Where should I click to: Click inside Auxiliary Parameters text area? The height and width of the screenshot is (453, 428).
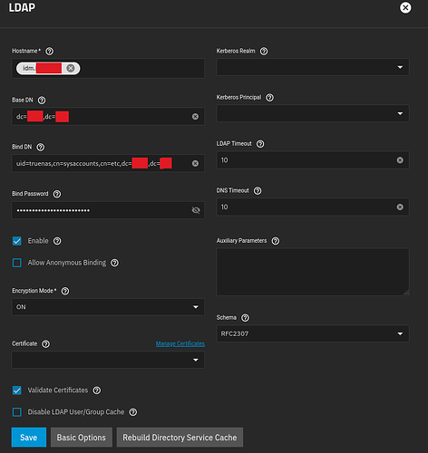point(313,272)
